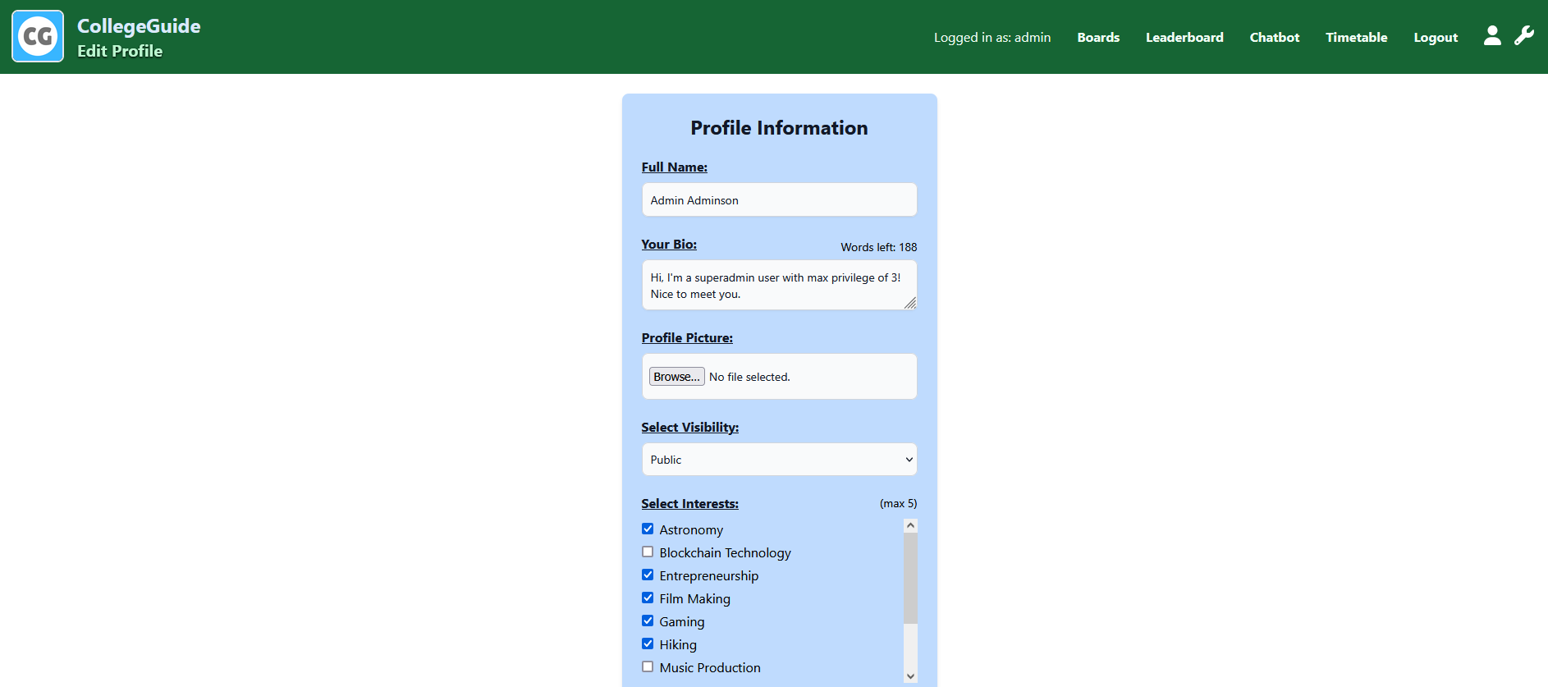
Task: Open the Leaderboard page
Action: [x=1184, y=37]
